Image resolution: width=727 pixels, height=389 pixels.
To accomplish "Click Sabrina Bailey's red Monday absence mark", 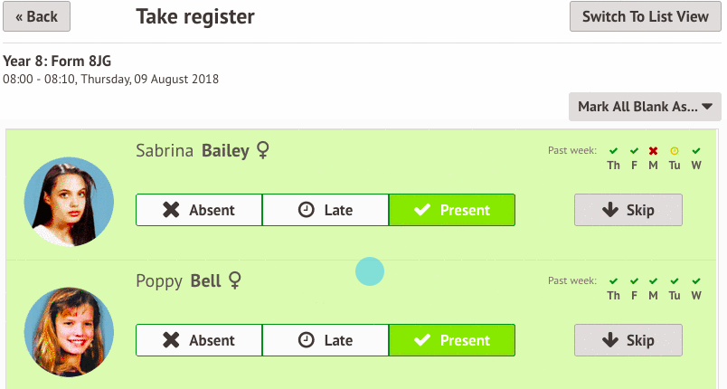I will tap(653, 151).
